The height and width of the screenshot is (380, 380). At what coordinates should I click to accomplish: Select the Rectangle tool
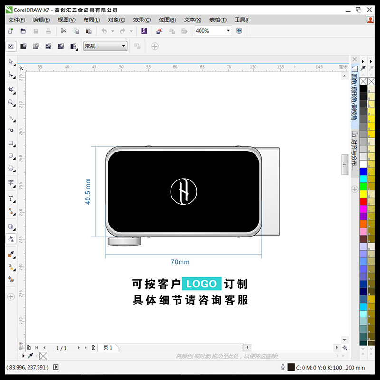click(x=11, y=143)
